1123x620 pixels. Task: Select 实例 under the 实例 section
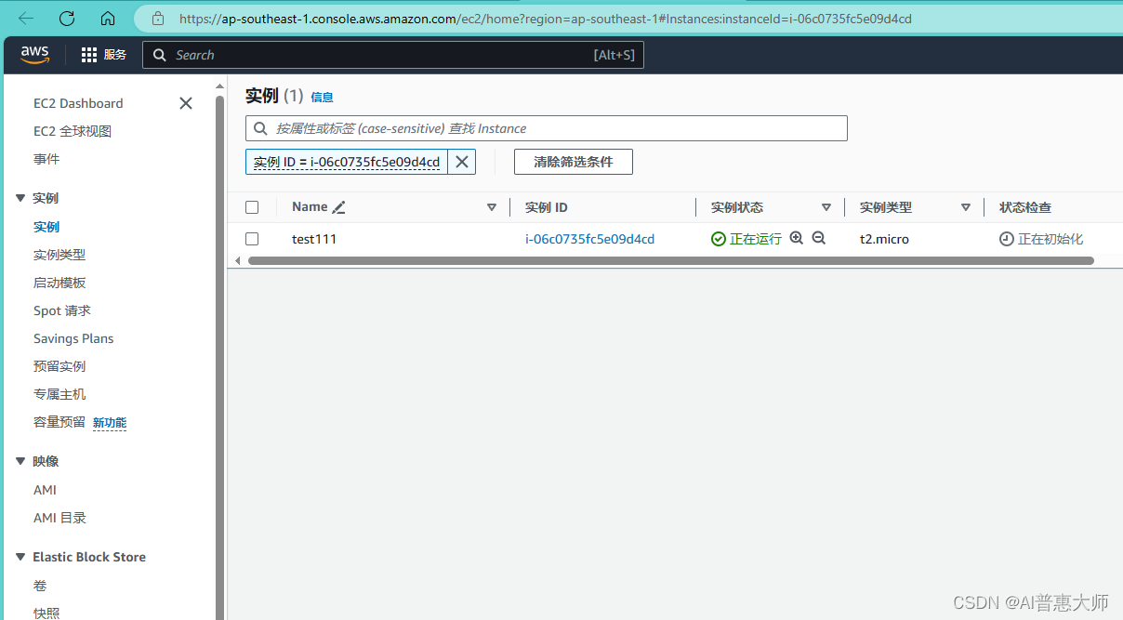point(46,227)
